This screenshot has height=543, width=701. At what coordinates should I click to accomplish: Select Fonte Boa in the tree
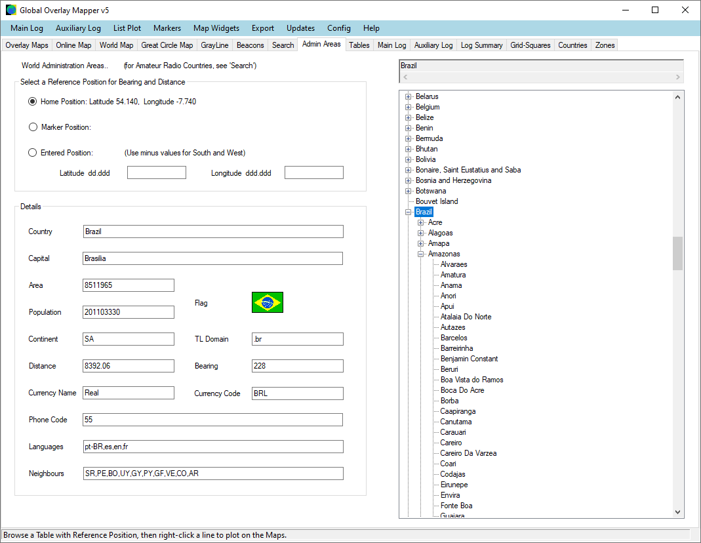coord(456,506)
